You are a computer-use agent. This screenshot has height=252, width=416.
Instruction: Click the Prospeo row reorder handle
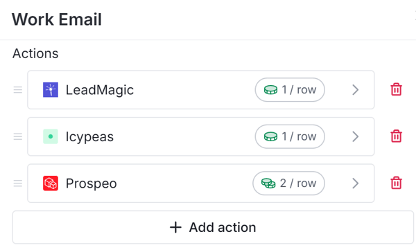18,183
